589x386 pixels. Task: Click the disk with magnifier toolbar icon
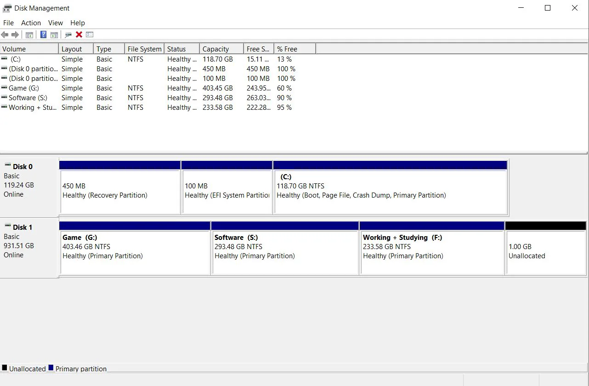coord(68,35)
